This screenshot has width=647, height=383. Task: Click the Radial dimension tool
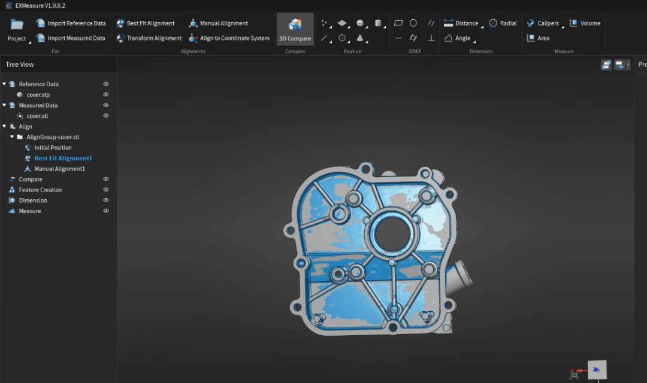[x=503, y=23]
